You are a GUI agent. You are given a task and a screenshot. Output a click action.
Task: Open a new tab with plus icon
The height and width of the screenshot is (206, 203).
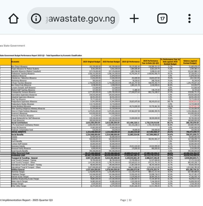(134, 19)
